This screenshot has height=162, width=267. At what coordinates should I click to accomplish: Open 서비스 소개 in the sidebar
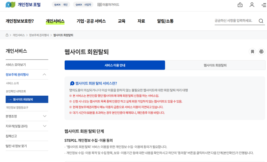click(12, 83)
